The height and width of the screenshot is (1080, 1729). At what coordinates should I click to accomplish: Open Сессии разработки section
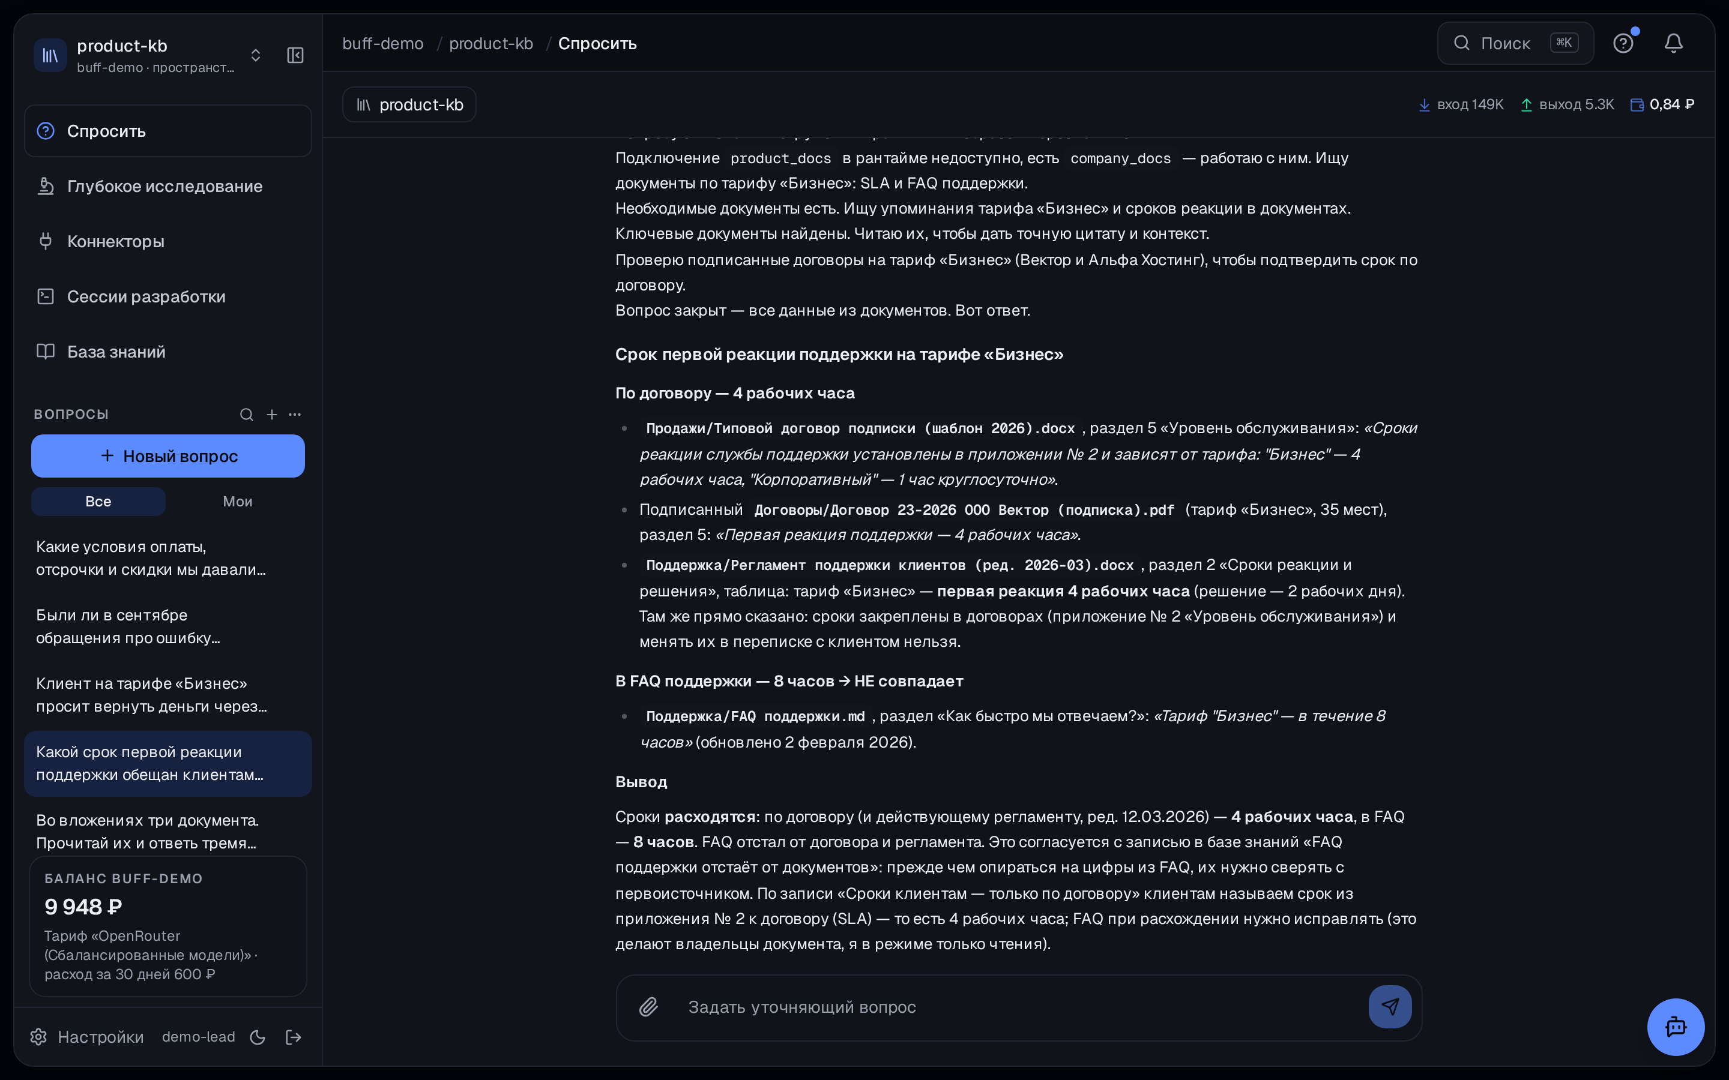168,296
